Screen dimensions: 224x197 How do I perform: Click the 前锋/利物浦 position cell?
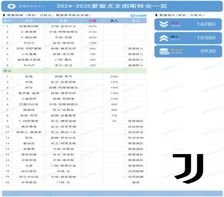click(x=63, y=99)
